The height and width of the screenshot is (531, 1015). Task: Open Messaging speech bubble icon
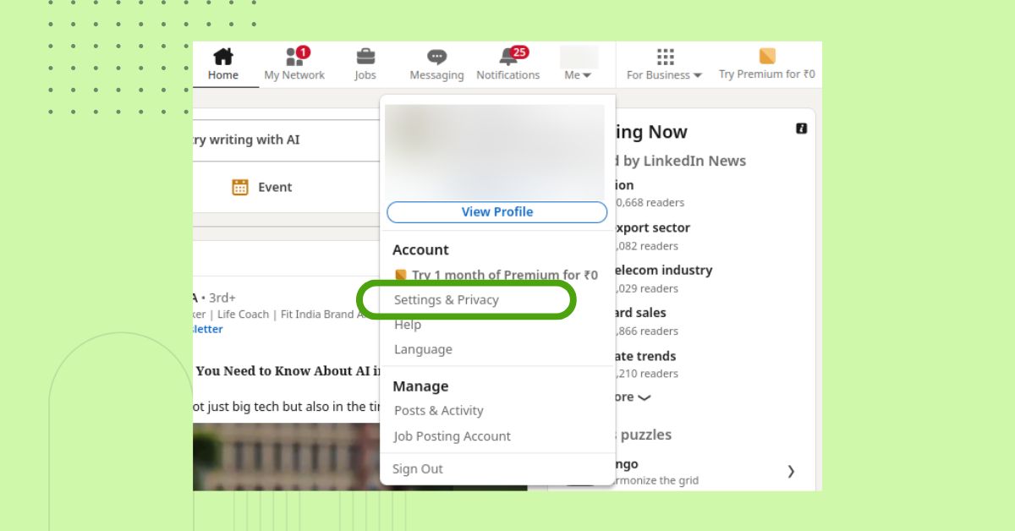pyautogui.click(x=436, y=57)
